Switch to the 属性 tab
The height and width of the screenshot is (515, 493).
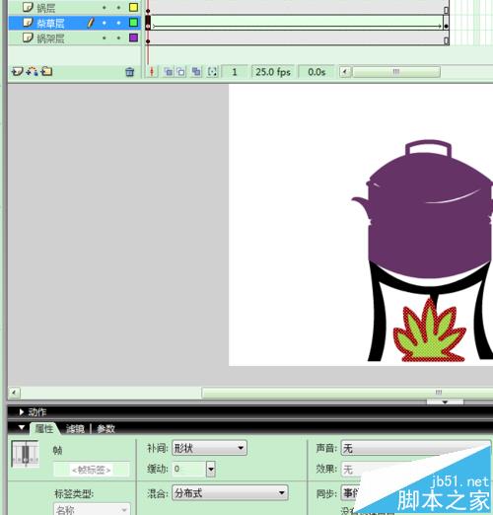pyautogui.click(x=44, y=428)
